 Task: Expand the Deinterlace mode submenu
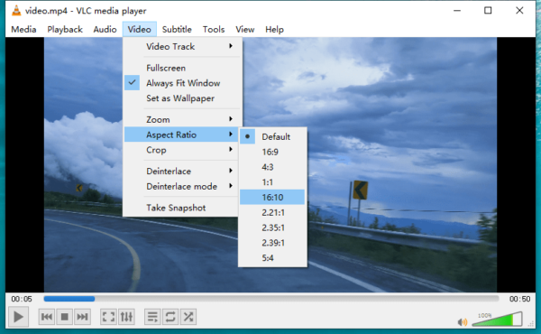point(182,186)
